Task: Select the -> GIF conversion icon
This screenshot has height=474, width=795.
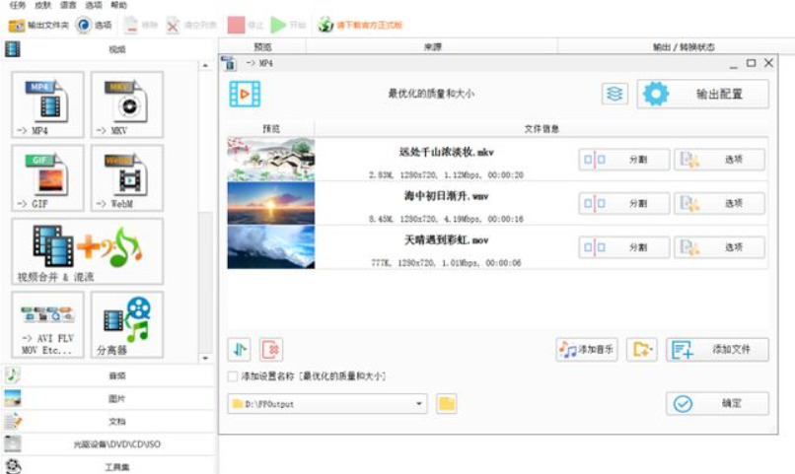Action: click(x=47, y=178)
